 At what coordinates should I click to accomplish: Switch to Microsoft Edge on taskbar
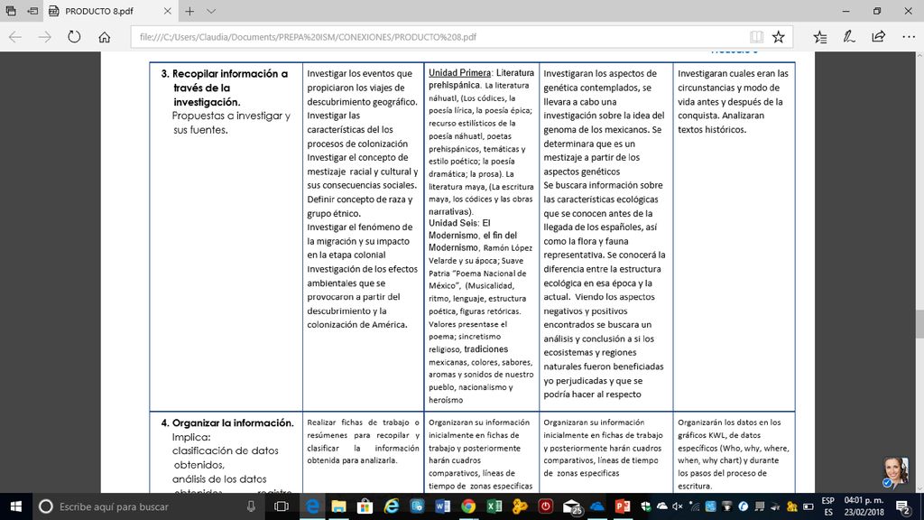[x=312, y=506]
